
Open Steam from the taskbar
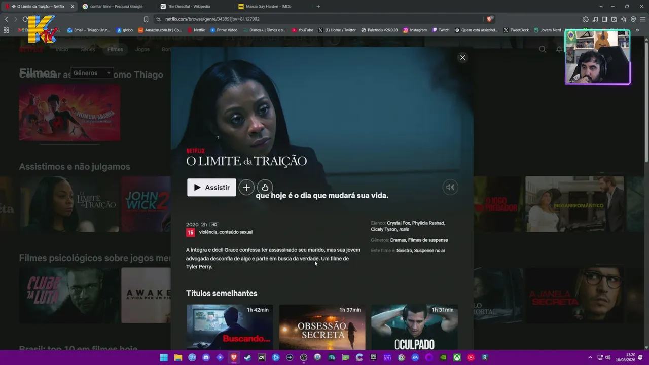(247, 357)
